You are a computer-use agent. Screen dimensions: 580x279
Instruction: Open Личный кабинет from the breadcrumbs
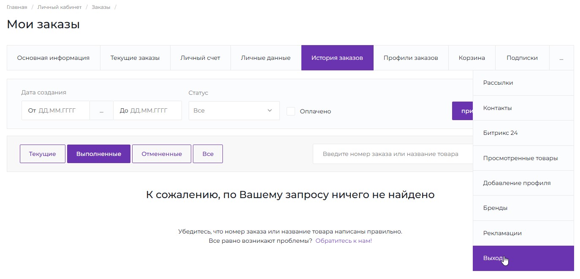tap(59, 7)
